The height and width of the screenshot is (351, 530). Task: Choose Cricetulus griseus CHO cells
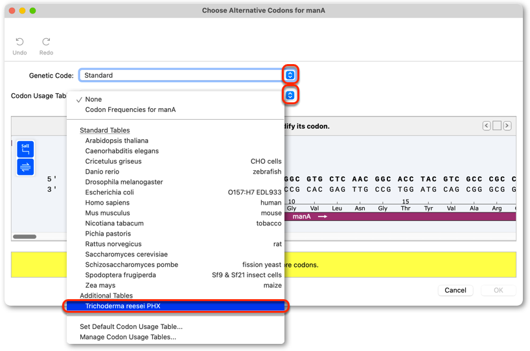point(176,161)
